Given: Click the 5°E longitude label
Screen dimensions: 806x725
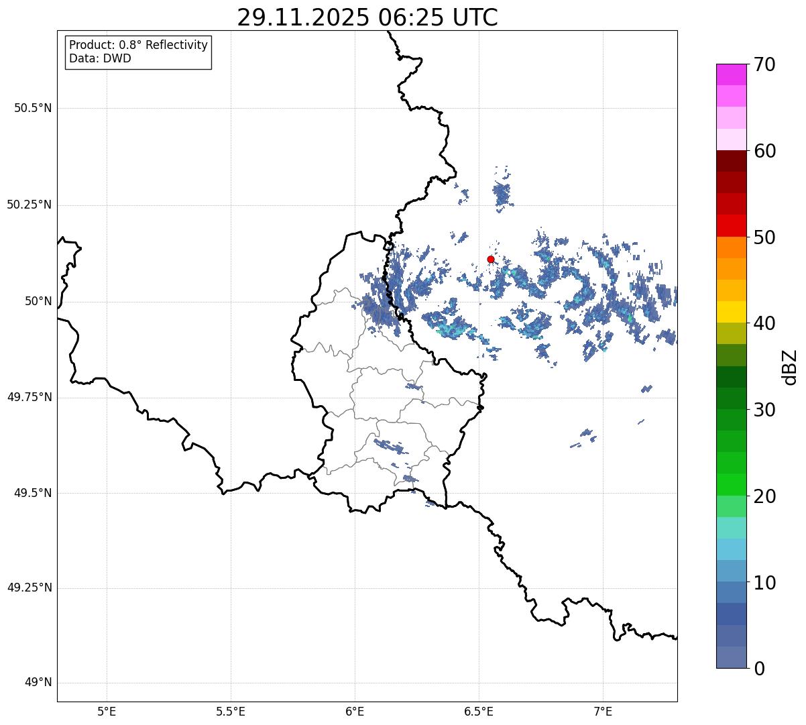Looking at the screenshot, I should coord(107,712).
